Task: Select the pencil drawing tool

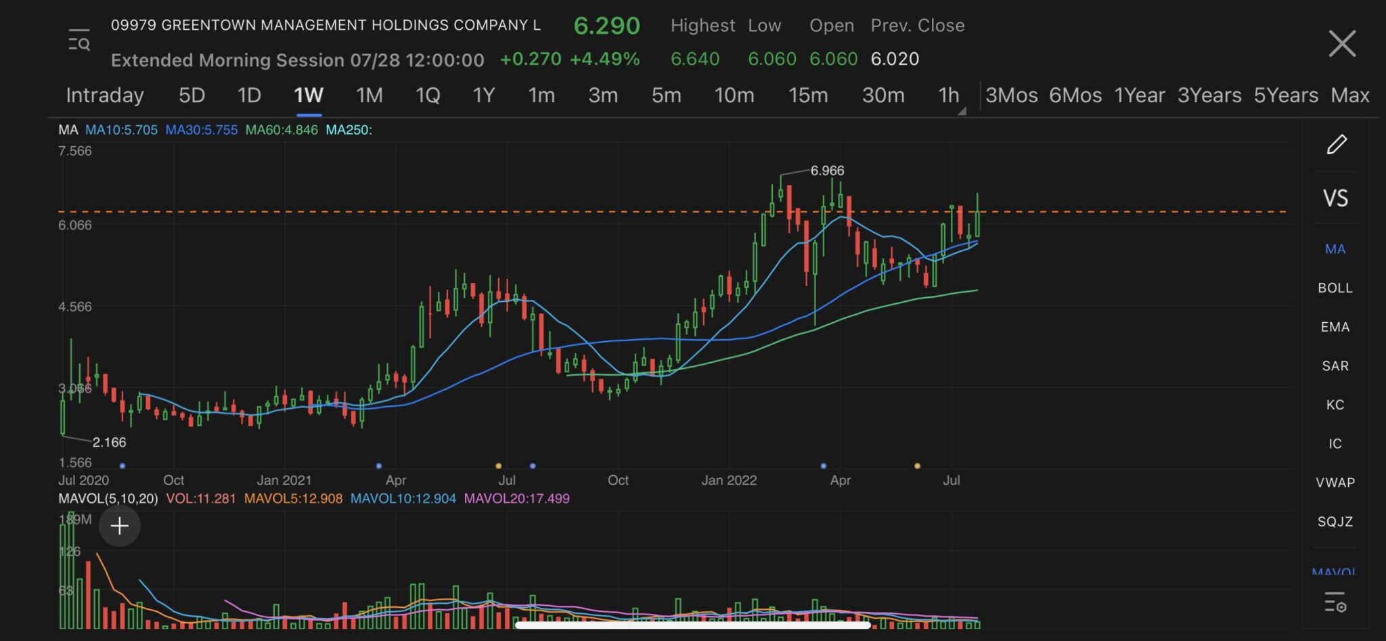Action: (1336, 144)
